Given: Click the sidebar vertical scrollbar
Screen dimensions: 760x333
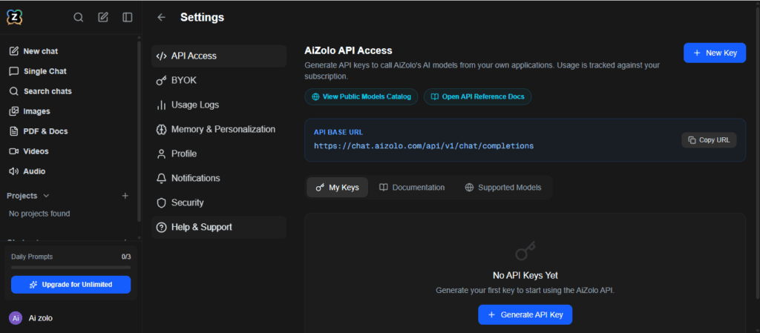Looking at the screenshot, I should tap(140, 131).
